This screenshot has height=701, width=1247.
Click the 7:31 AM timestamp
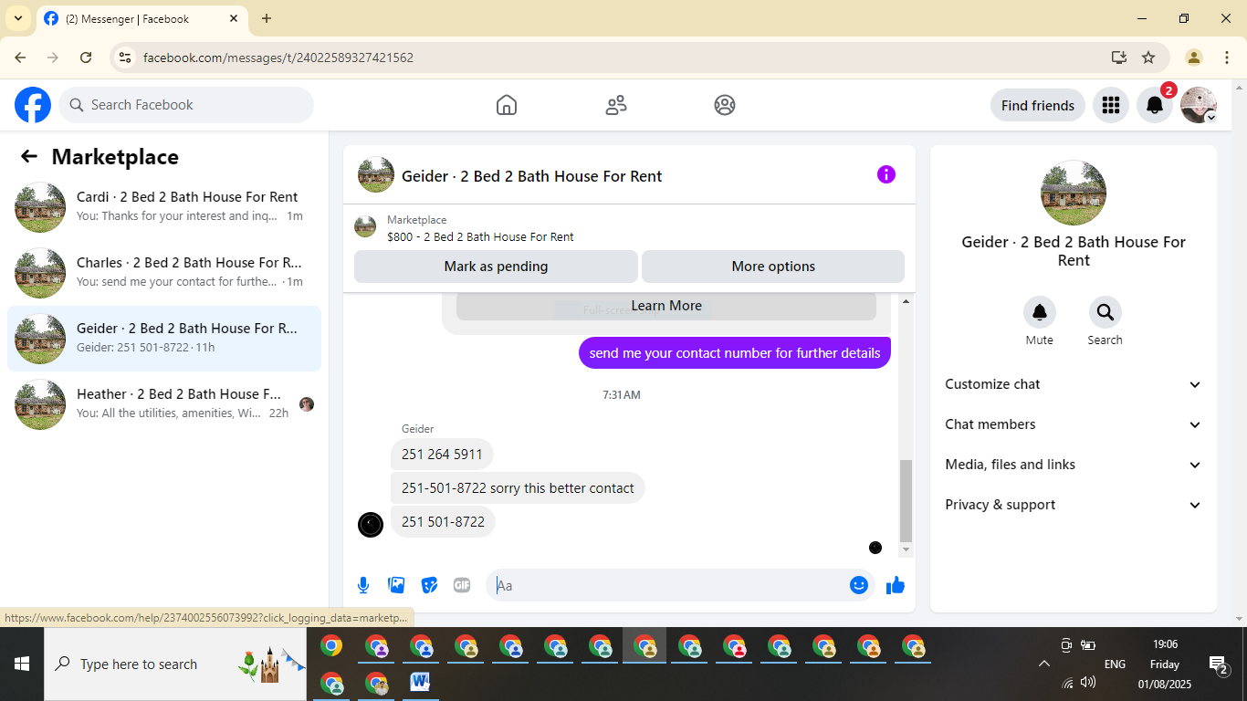click(x=622, y=395)
